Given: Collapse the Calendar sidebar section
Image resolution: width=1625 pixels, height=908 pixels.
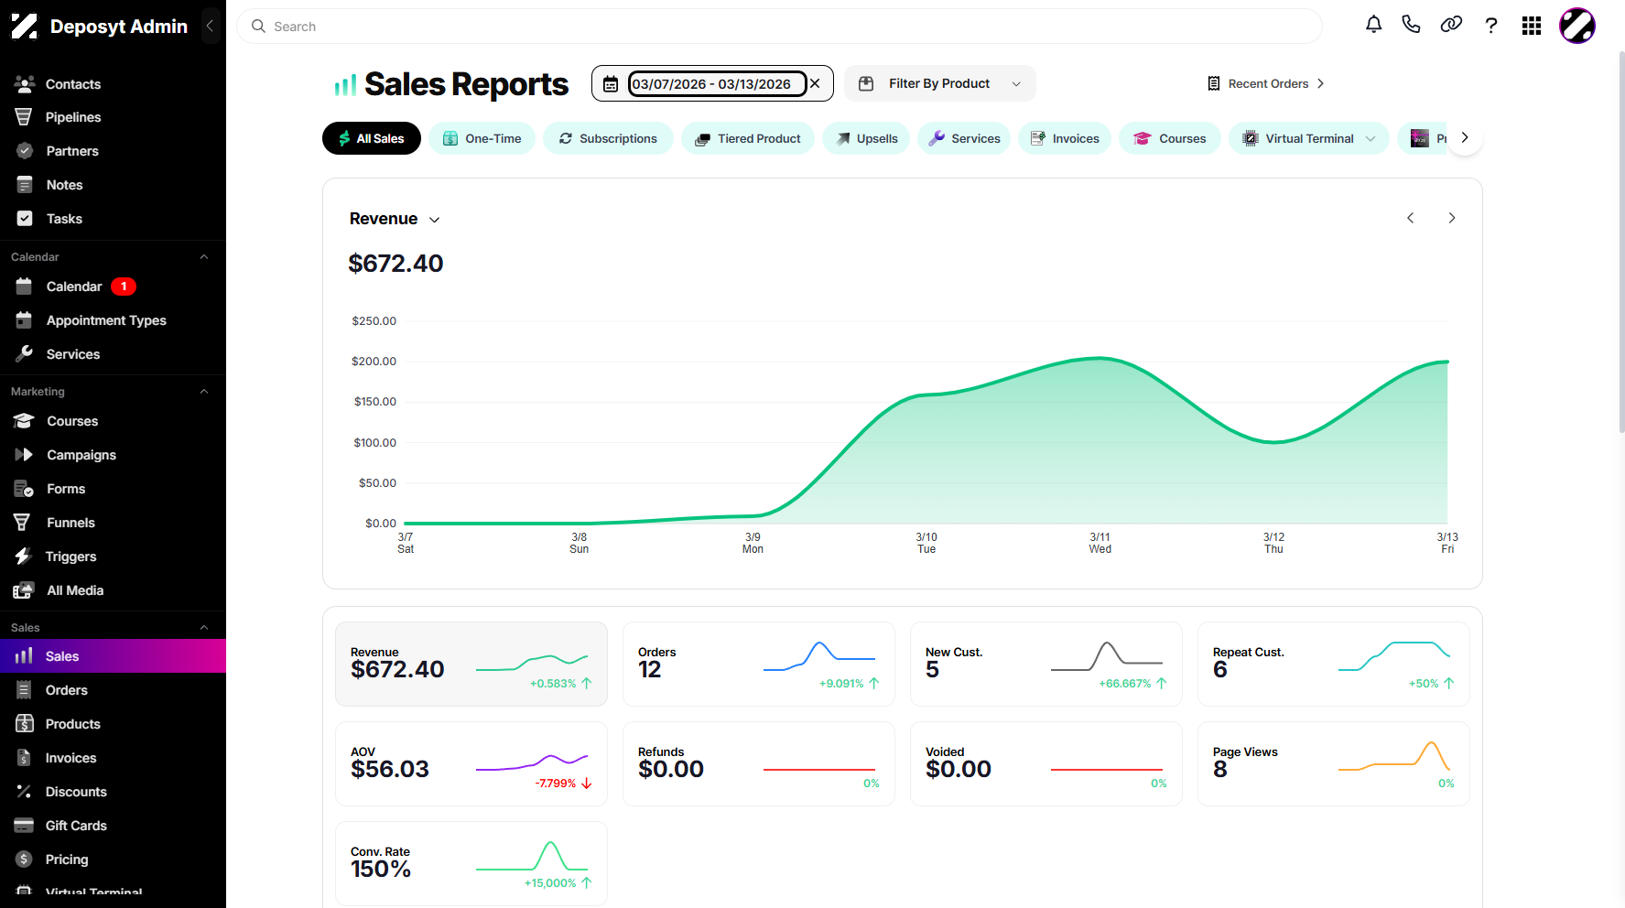Looking at the screenshot, I should (x=204, y=257).
